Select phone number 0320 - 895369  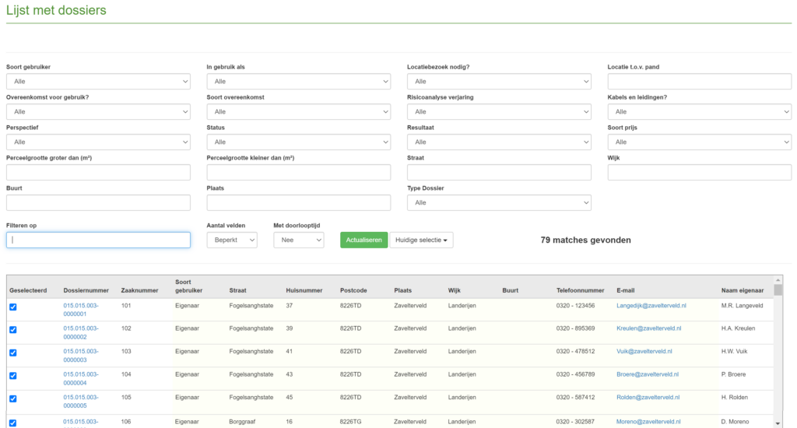(x=575, y=328)
